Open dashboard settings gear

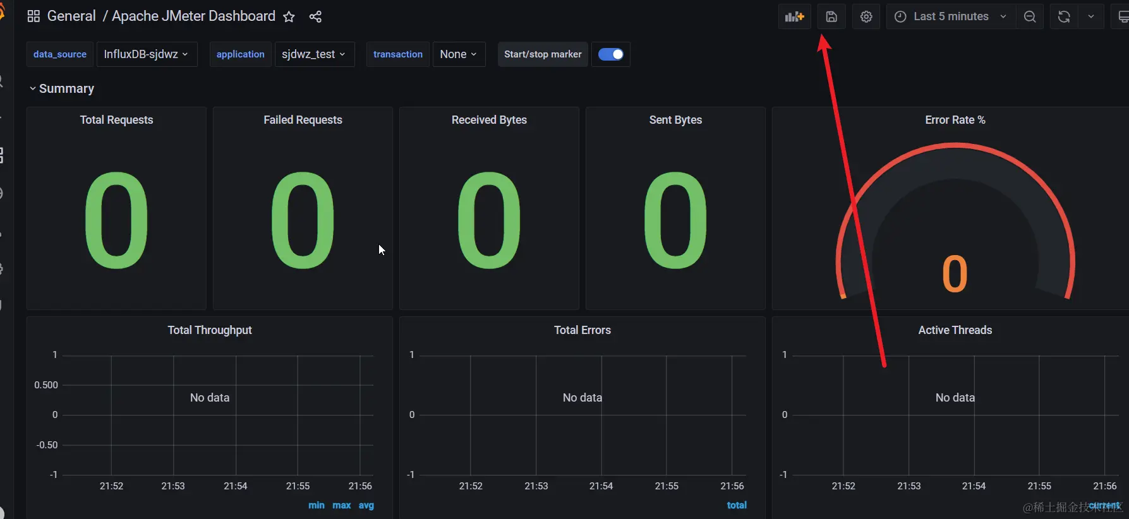866,16
